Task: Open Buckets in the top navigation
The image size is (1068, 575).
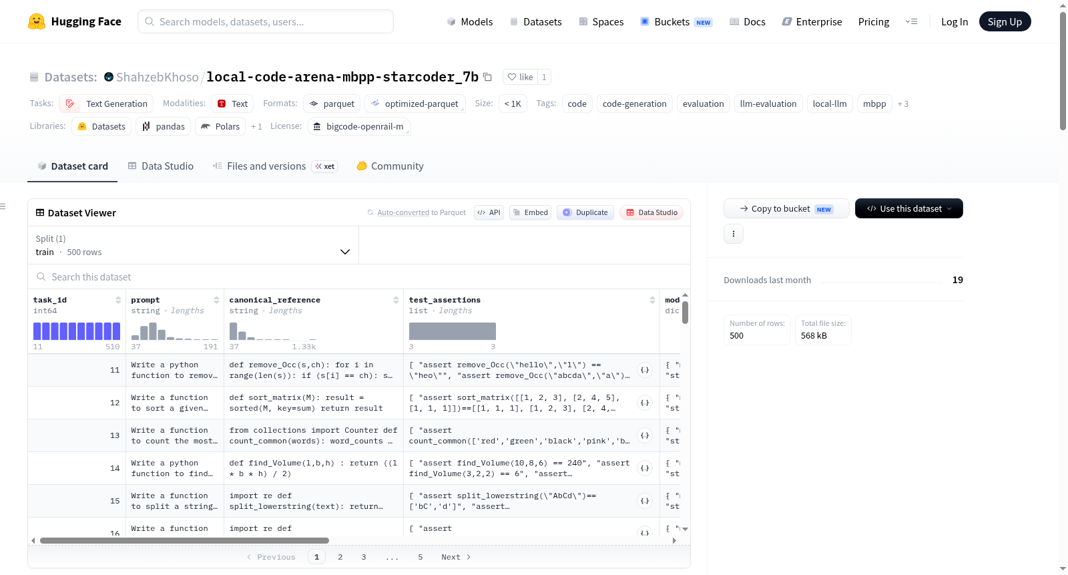Action: tap(676, 21)
